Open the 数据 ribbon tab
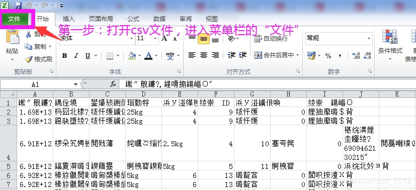This screenshot has width=416, height=190. (x=159, y=19)
